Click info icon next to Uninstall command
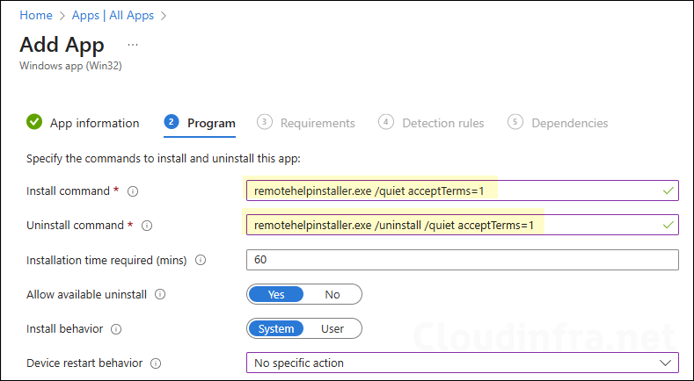Image resolution: width=694 pixels, height=381 pixels. (147, 226)
